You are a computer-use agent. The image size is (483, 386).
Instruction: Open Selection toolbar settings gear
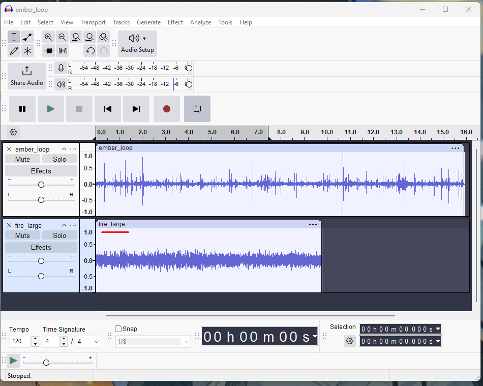tap(350, 341)
